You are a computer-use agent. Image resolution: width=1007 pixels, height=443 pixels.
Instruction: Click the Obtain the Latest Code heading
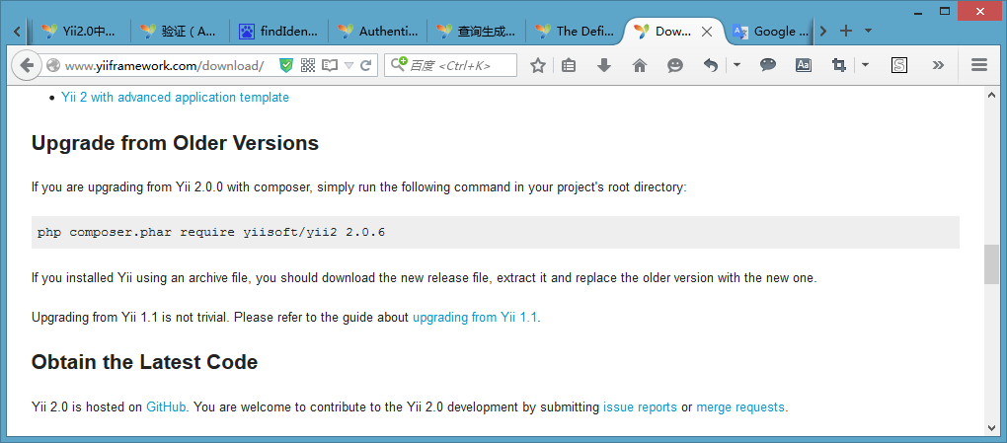pyautogui.click(x=144, y=362)
